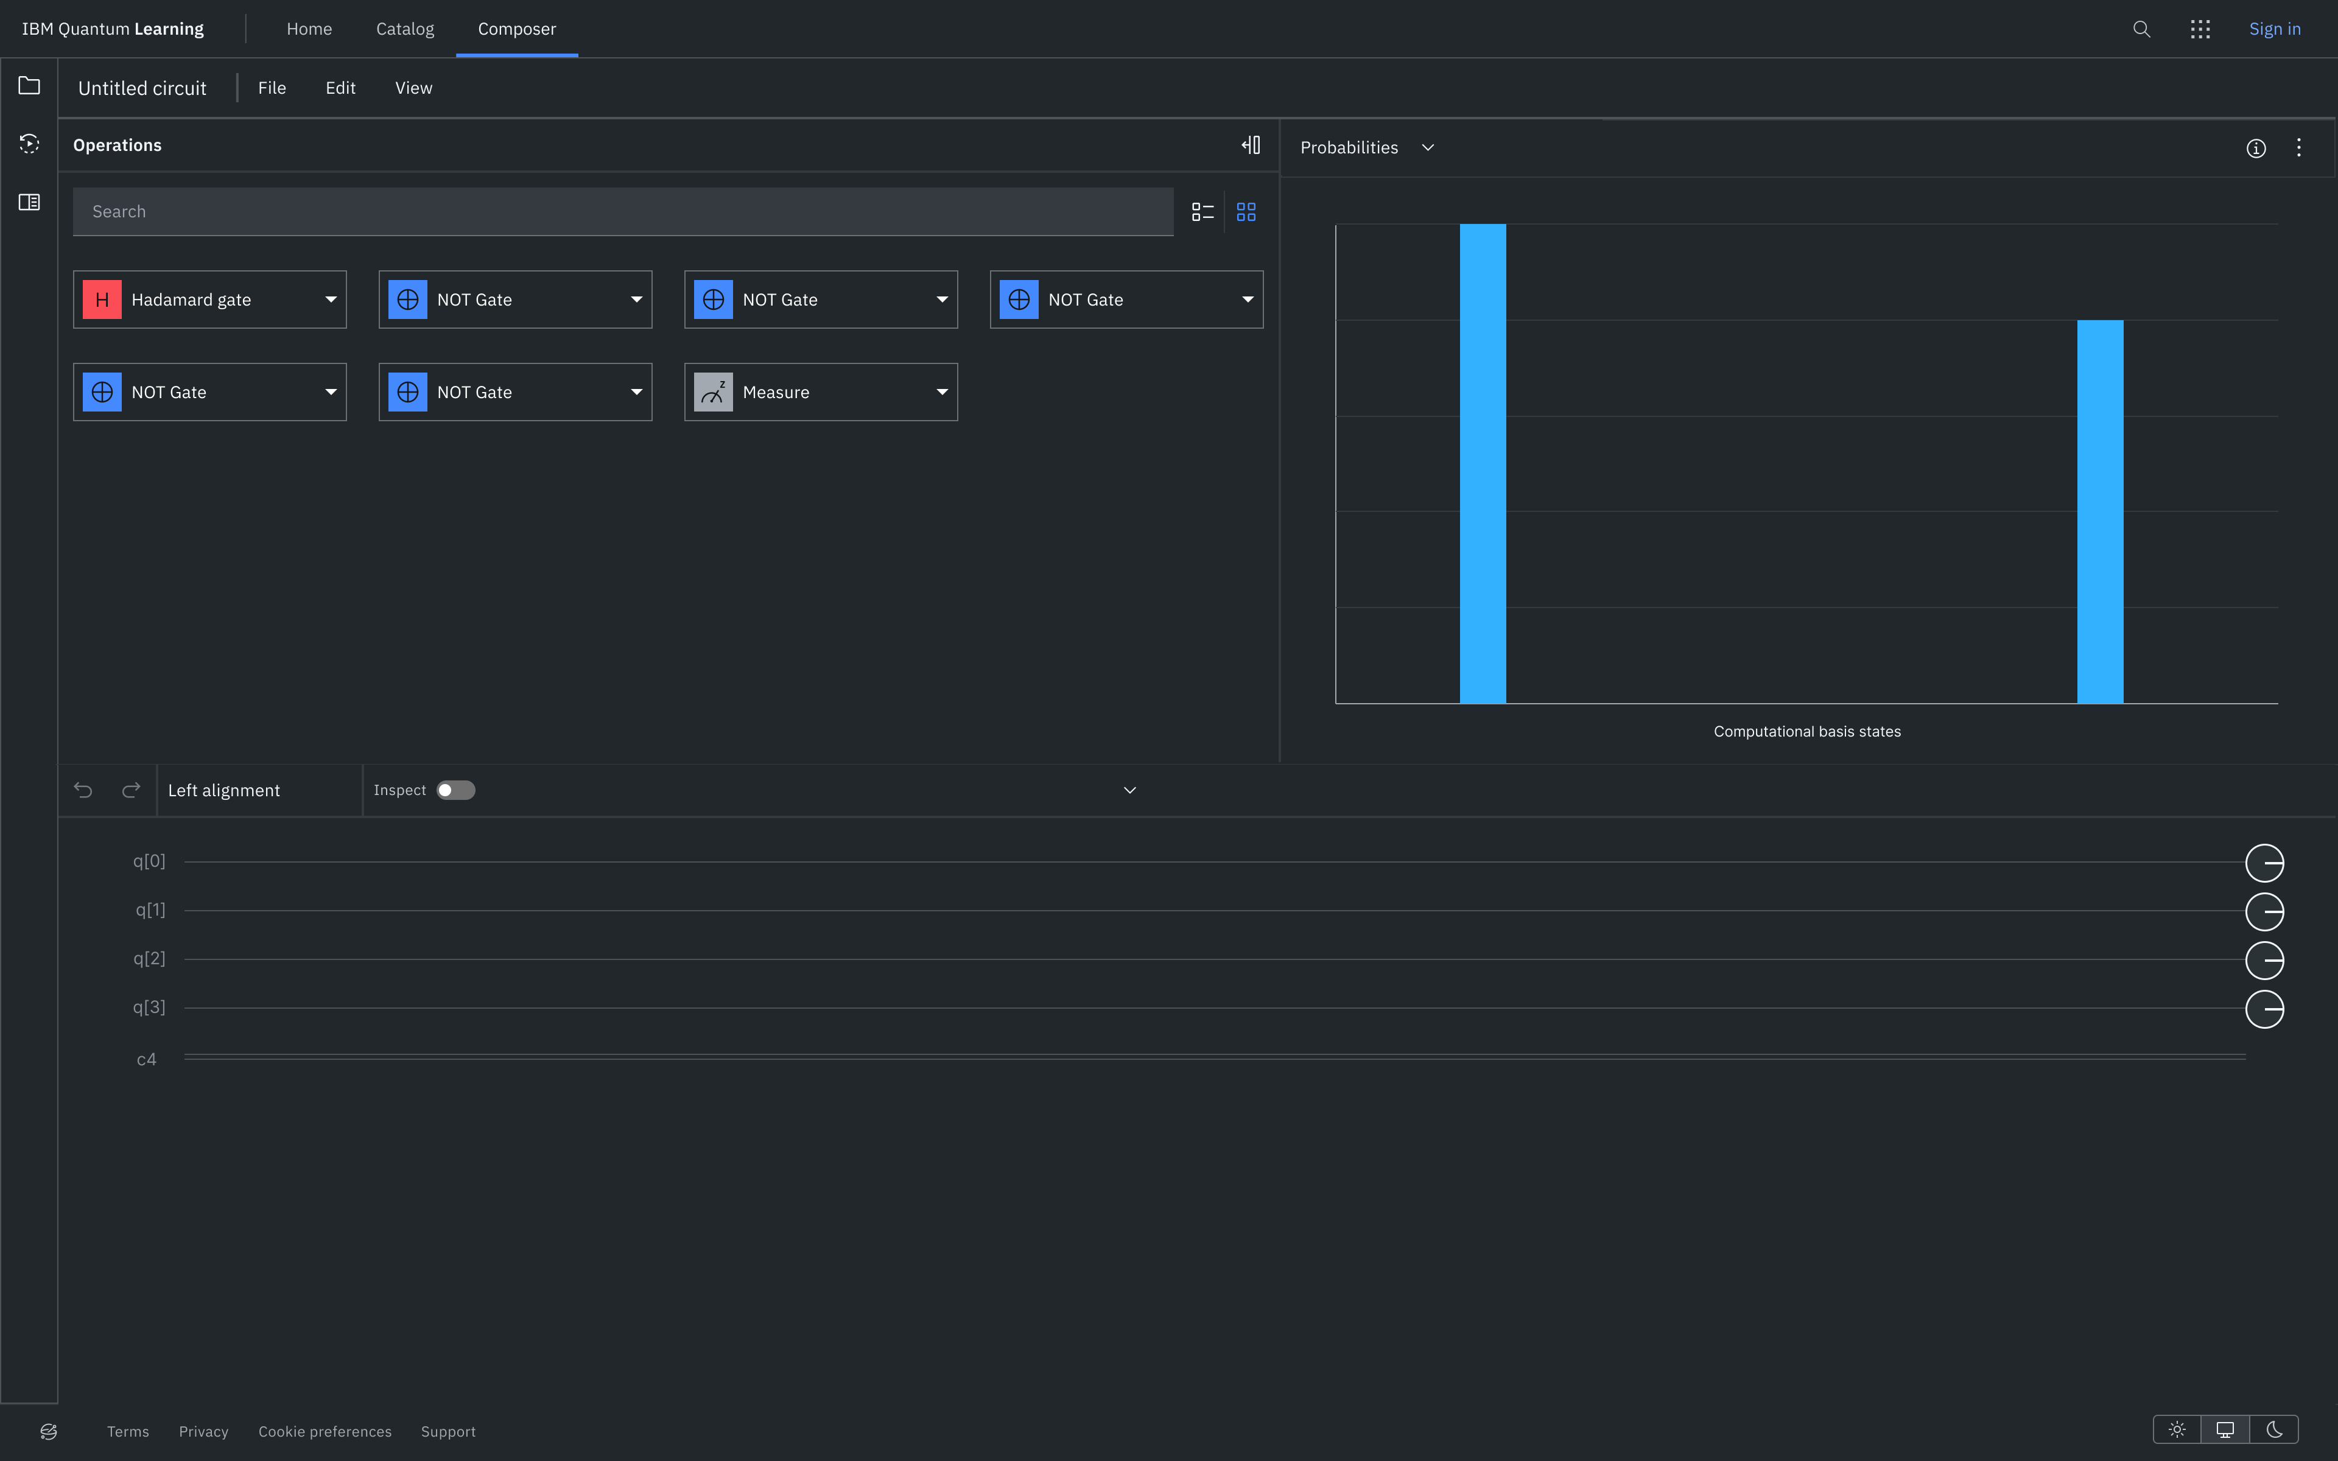Select the Composer tab
Screen dimensions: 2338x1461
pos(517,29)
